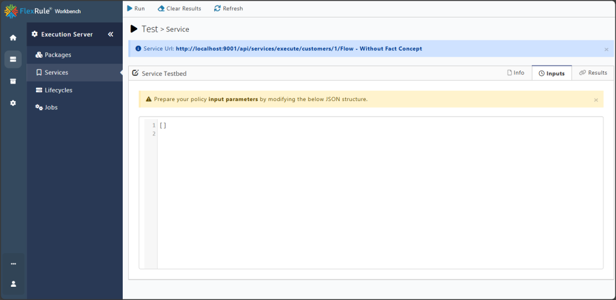This screenshot has width=616, height=300.
Task: Switch to the Inputs tab
Action: pyautogui.click(x=552, y=73)
